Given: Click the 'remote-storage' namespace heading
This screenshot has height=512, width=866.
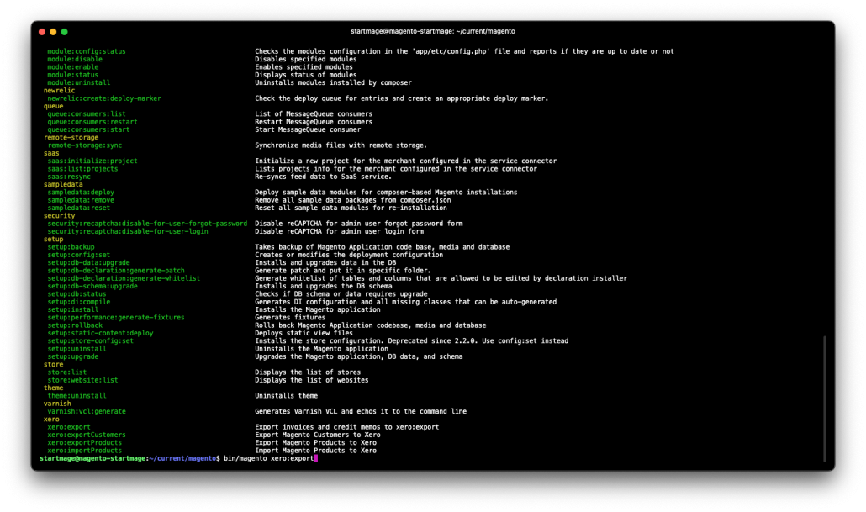Looking at the screenshot, I should (x=71, y=138).
